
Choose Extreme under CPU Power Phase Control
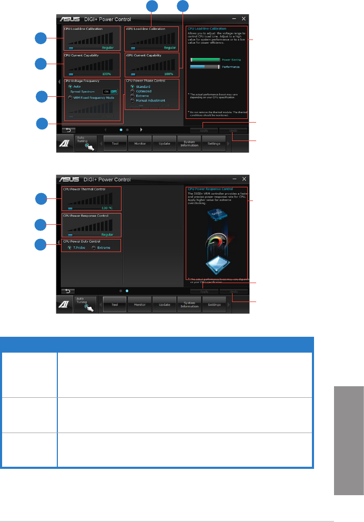[x=133, y=96]
